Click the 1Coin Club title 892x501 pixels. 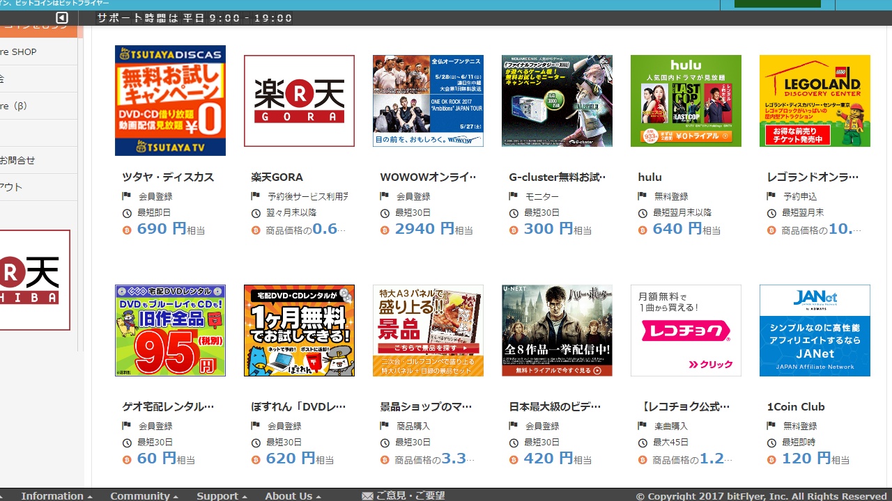[x=796, y=407]
